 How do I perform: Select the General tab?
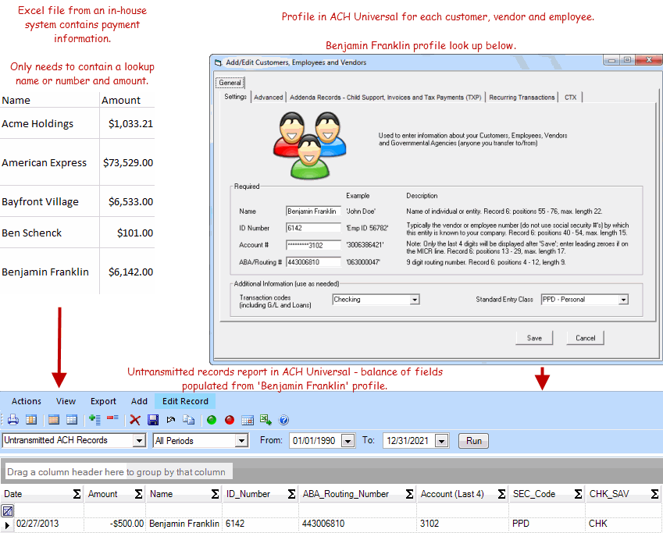230,83
